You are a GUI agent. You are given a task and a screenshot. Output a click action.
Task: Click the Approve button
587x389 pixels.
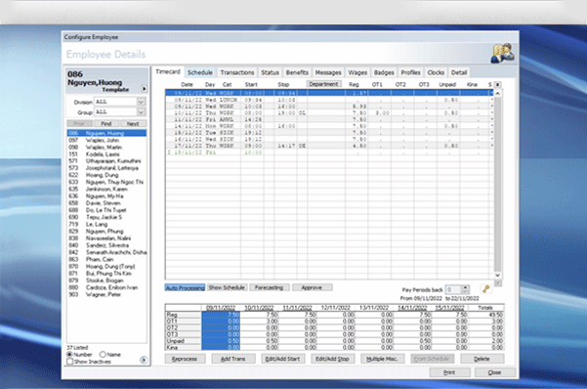click(312, 287)
